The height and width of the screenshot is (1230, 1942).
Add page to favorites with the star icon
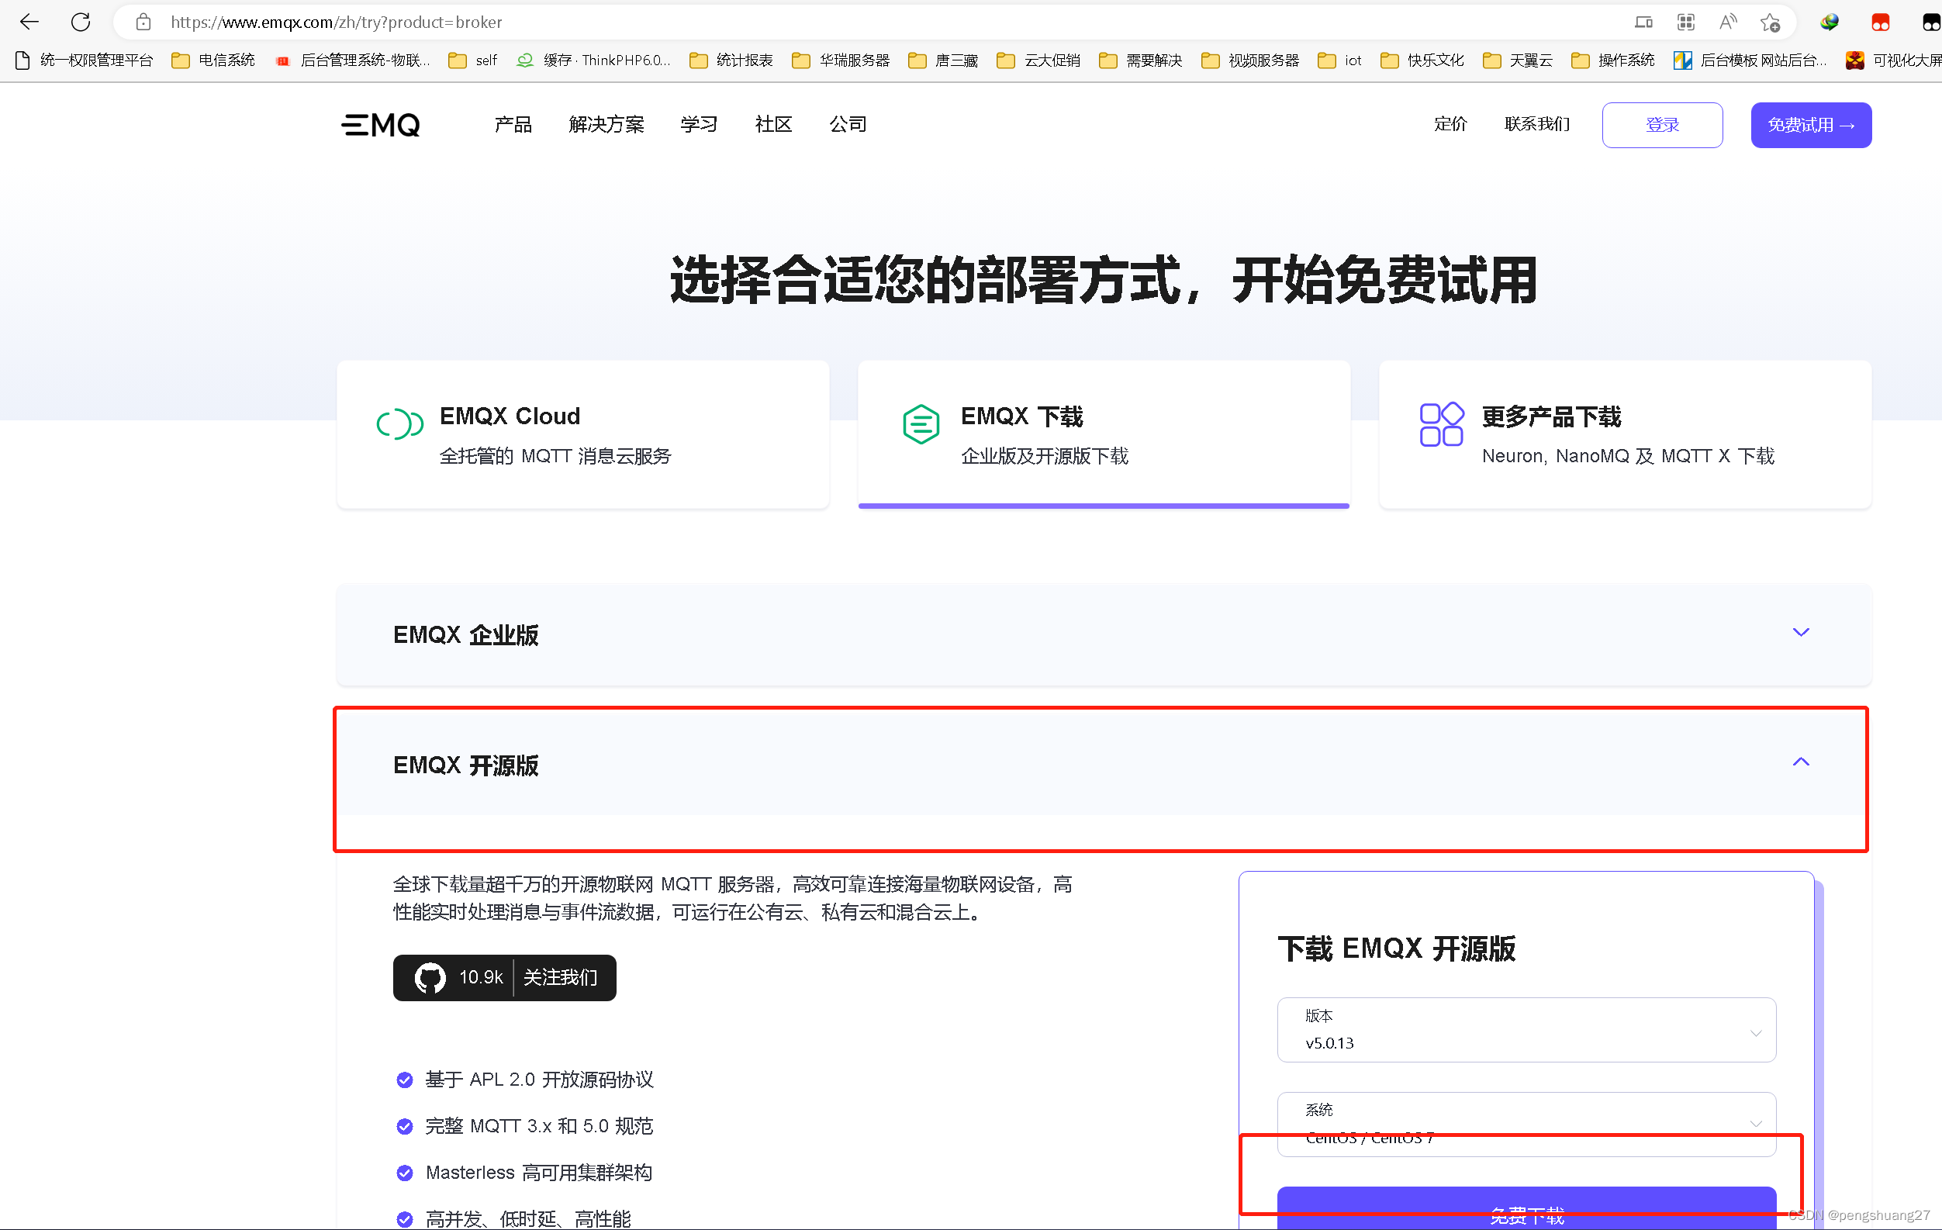click(1769, 22)
